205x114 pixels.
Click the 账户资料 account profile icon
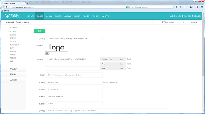pos(183,16)
